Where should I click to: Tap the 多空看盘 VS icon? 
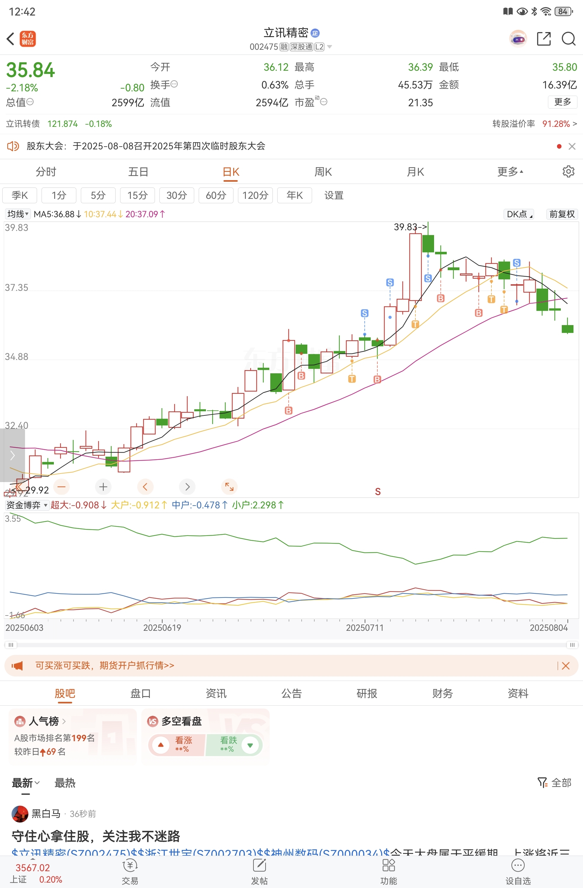click(152, 721)
